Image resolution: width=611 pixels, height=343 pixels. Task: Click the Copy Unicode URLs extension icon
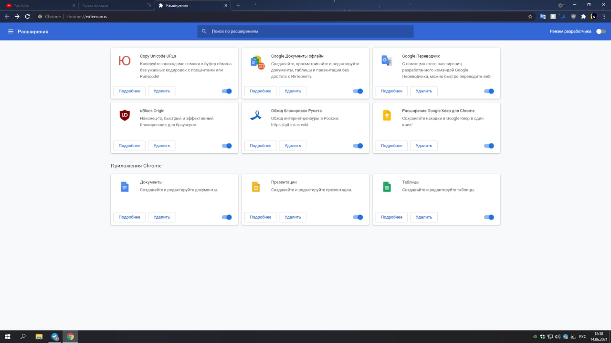124,61
